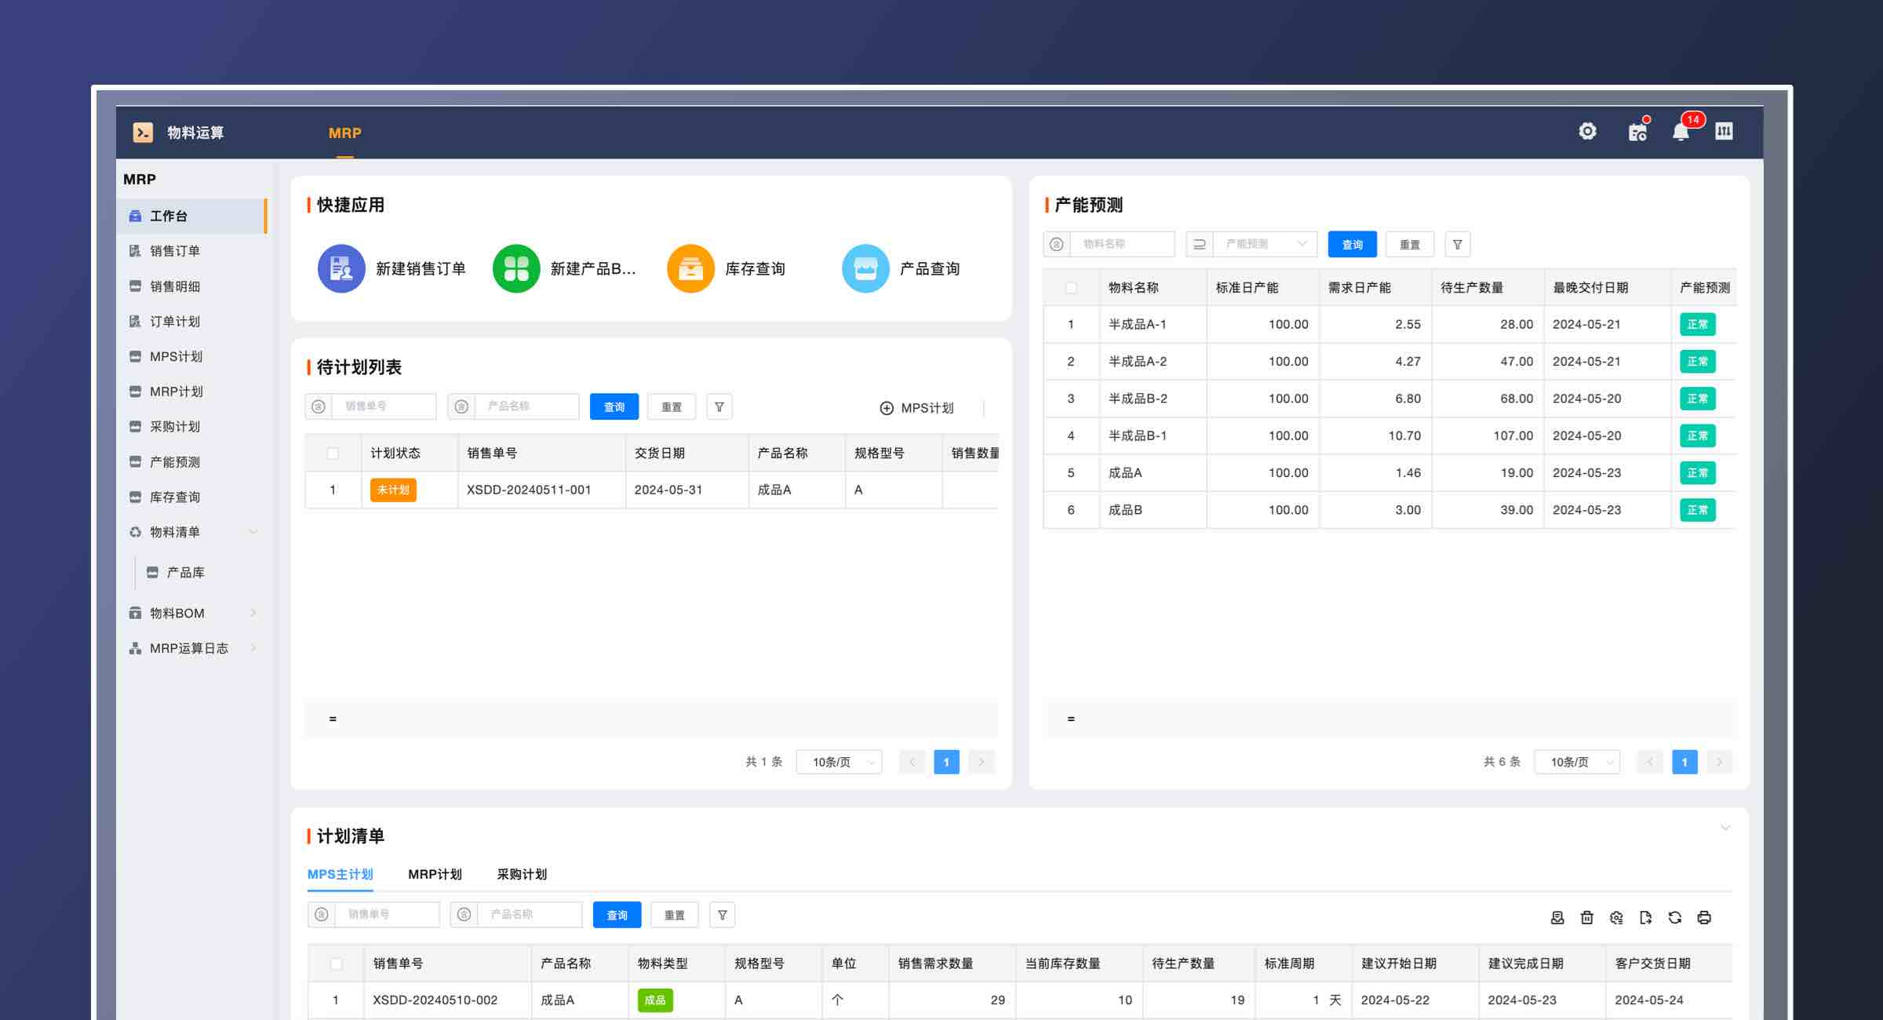
Task: Select 销售订单 in the sidebar menu
Action: (x=174, y=250)
